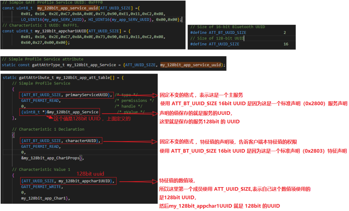
Task: Click the red-boxed (uint8_t *)&my_128bit_app_Service pointer
Action: [60, 112]
